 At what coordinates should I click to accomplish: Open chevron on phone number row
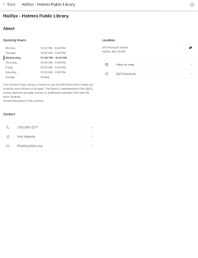pyautogui.click(x=92, y=127)
